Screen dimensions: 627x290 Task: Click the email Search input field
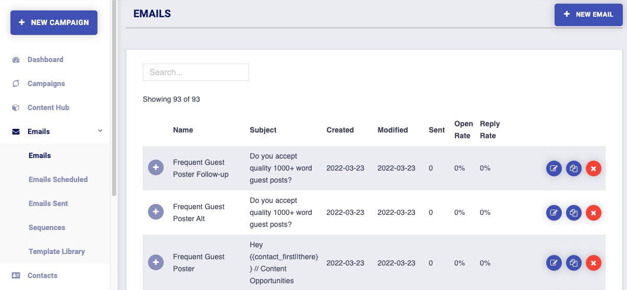(x=195, y=72)
